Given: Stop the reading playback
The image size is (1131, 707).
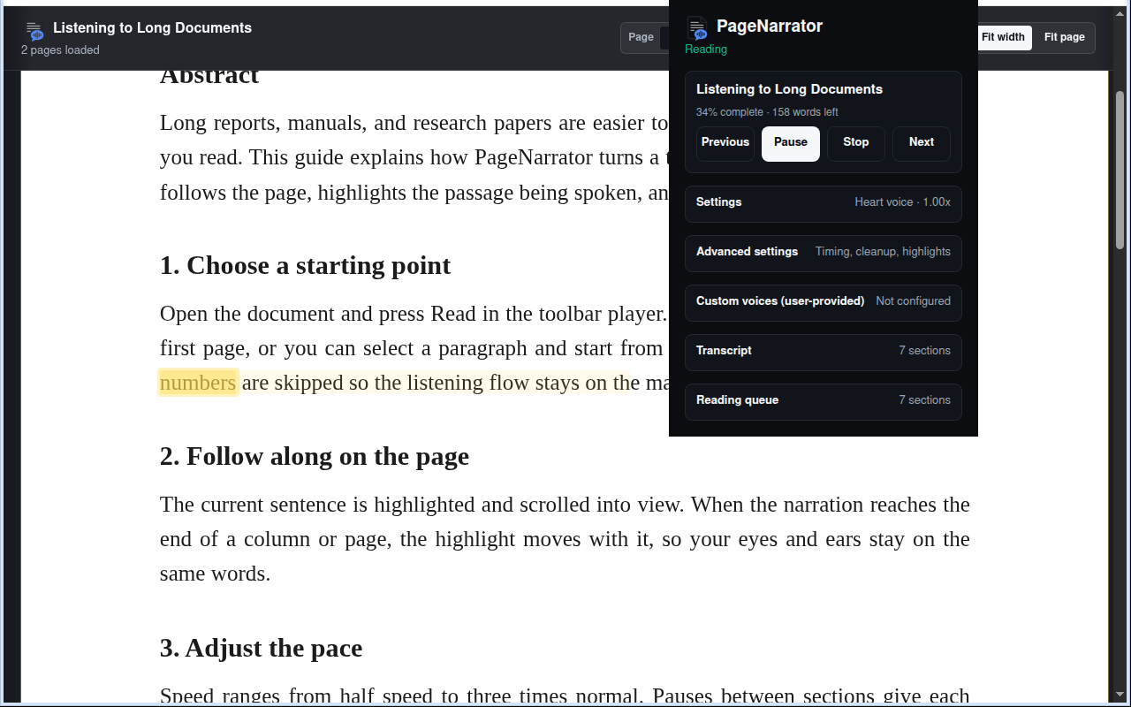Looking at the screenshot, I should click(856, 143).
